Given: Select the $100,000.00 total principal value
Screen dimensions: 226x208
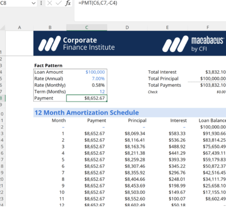Looking at the screenshot, I should [x=213, y=79].
